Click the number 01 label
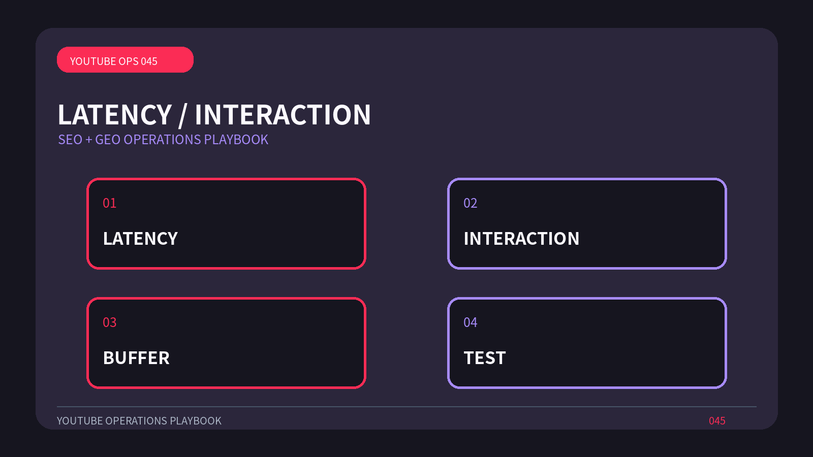The height and width of the screenshot is (457, 813). pos(110,203)
